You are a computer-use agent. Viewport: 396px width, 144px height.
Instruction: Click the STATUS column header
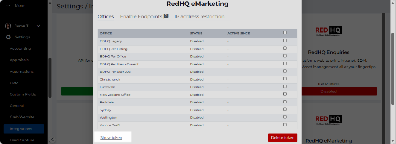(x=196, y=33)
